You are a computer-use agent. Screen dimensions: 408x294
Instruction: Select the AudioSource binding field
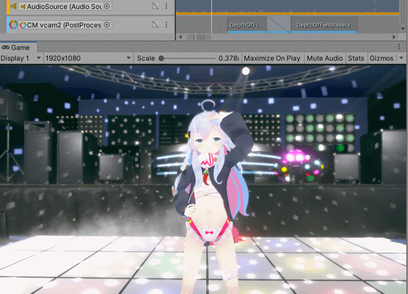pyautogui.click(x=65, y=6)
